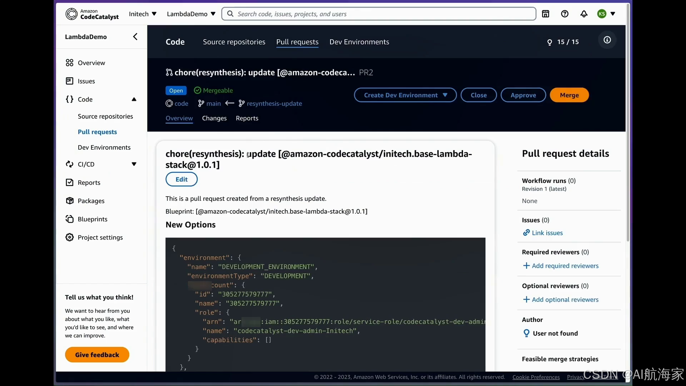
Task: Open the LambdaDemo project dropdown
Action: pos(191,14)
